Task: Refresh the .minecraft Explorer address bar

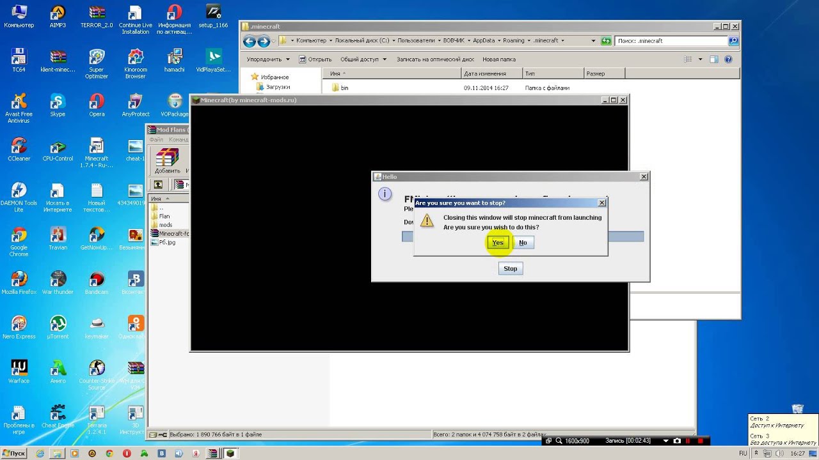Action: click(x=606, y=41)
